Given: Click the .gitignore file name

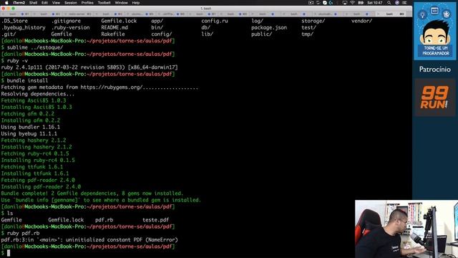Looking at the screenshot, I should [x=66, y=21].
